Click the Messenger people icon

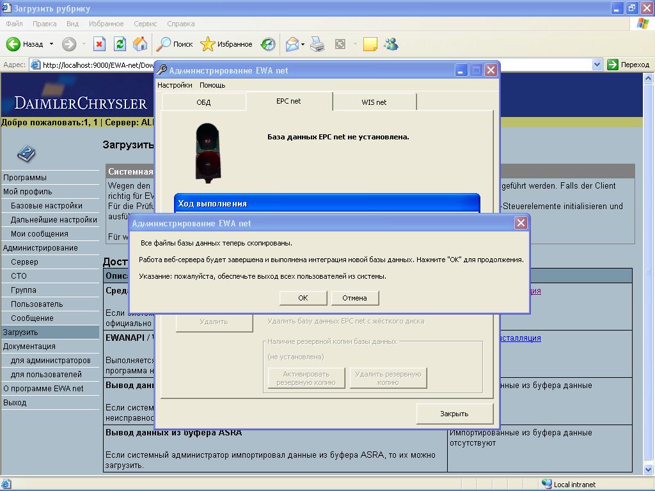(391, 44)
